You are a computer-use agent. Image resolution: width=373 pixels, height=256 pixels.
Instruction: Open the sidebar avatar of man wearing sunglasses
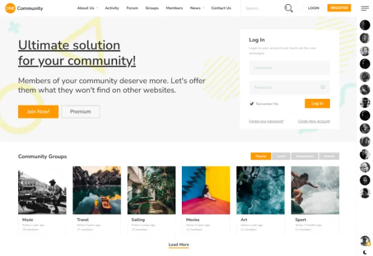365,102
